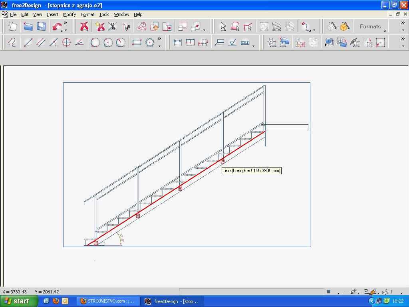Open the Modify menu

point(69,14)
